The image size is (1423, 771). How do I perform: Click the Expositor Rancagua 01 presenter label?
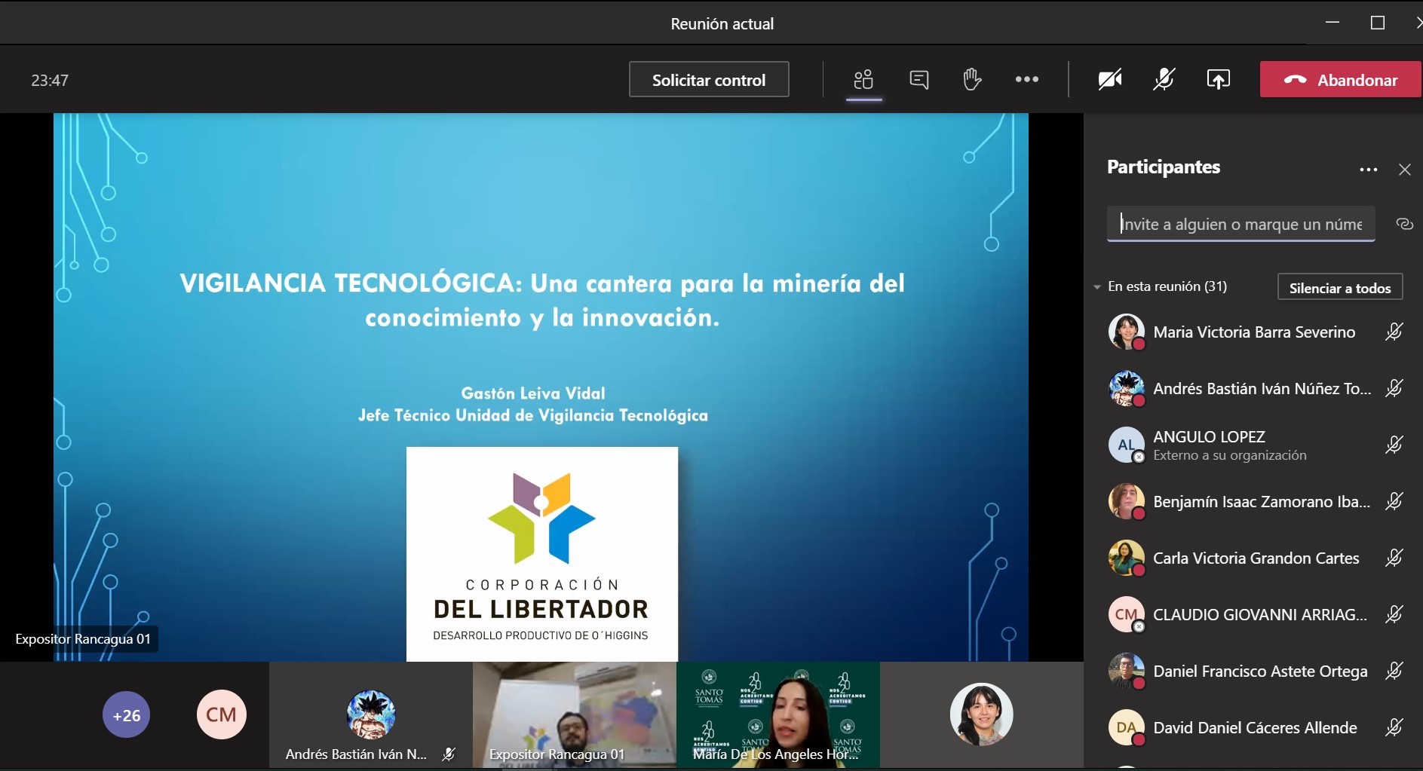[83, 639]
